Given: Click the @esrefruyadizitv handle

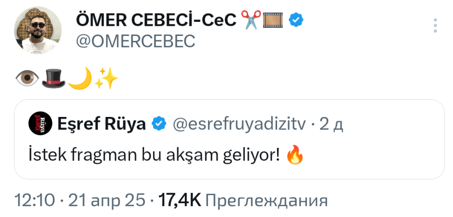Looking at the screenshot, I should tap(238, 123).
